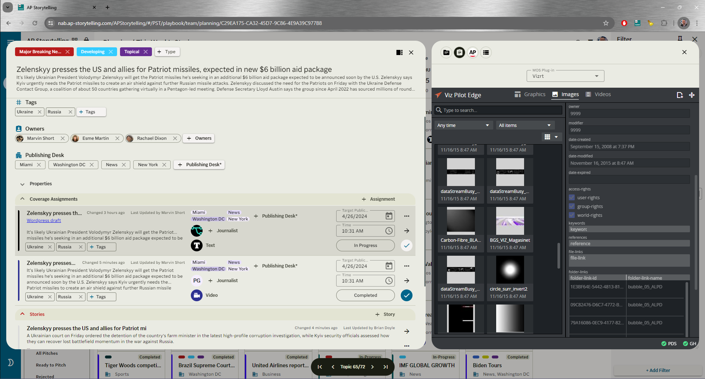Collapse the Coverage Assignments section

tap(22, 198)
